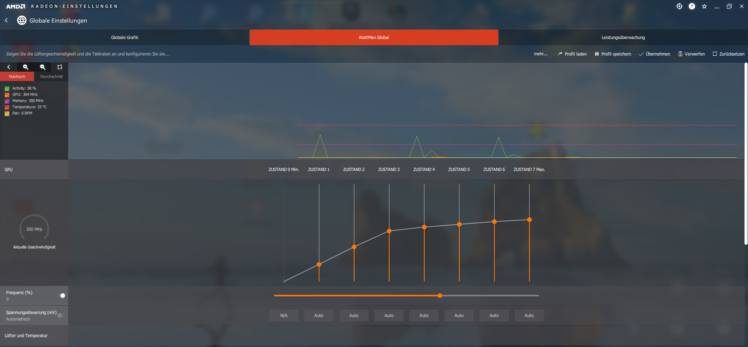Toggle the Fan 0 RPM checkbox
This screenshot has width=748, height=347.
coord(7,113)
